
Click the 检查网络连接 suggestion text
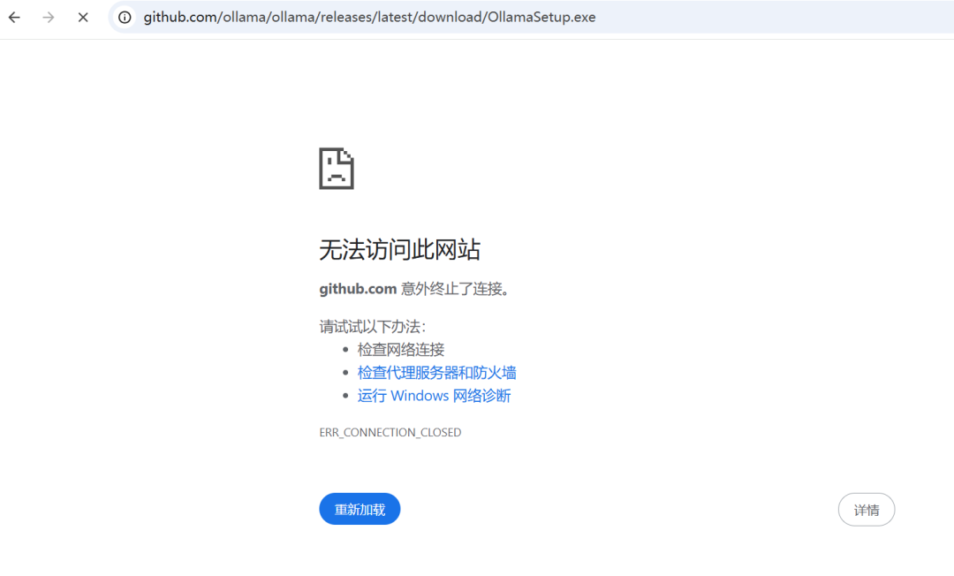point(401,350)
